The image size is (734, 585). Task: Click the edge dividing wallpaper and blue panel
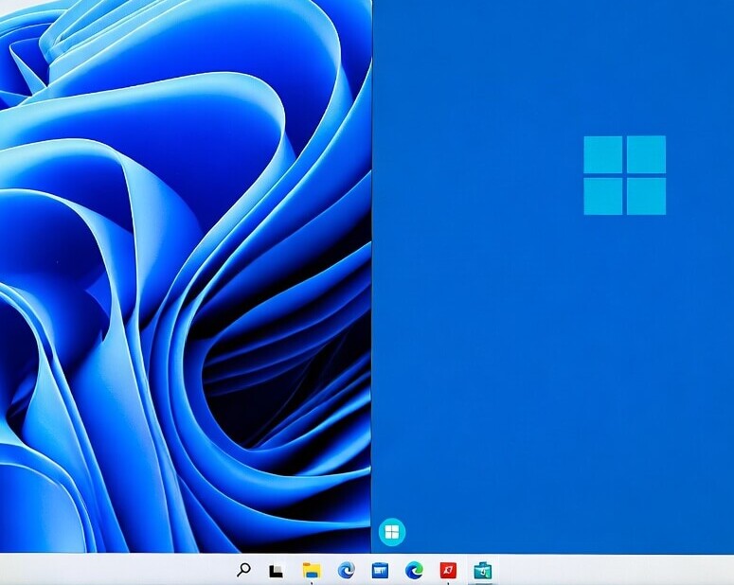pos(371,284)
